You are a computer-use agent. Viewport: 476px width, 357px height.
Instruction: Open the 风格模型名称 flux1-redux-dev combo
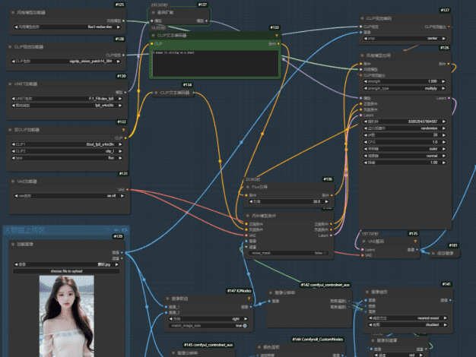[66, 27]
